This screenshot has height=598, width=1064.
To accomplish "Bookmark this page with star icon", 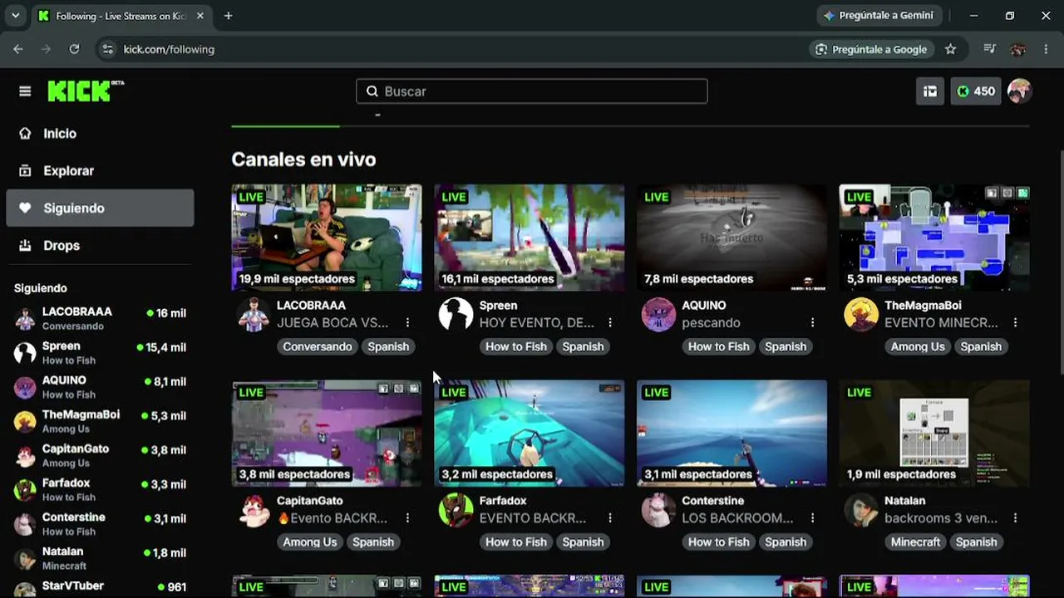I will [951, 49].
